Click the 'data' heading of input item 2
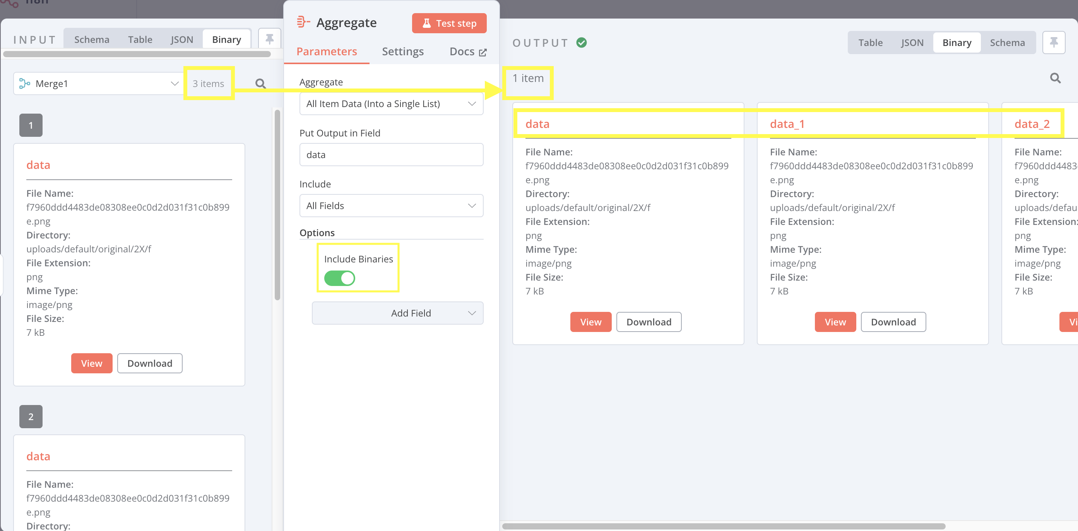 [38, 456]
